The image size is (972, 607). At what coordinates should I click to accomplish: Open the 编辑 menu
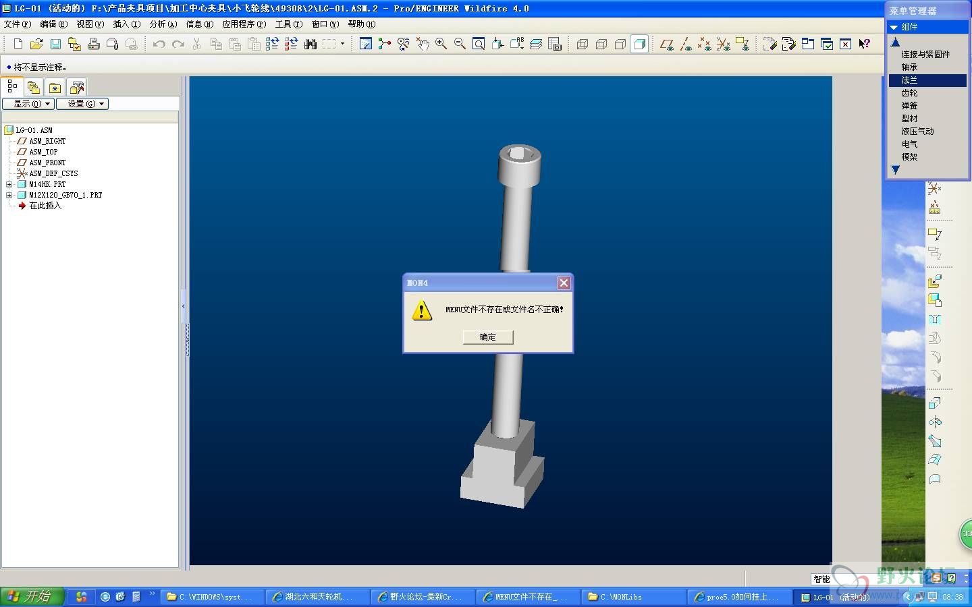click(x=54, y=24)
